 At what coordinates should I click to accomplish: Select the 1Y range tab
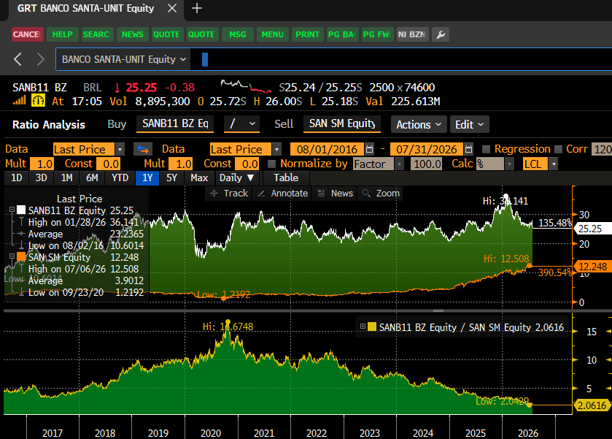pyautogui.click(x=147, y=178)
